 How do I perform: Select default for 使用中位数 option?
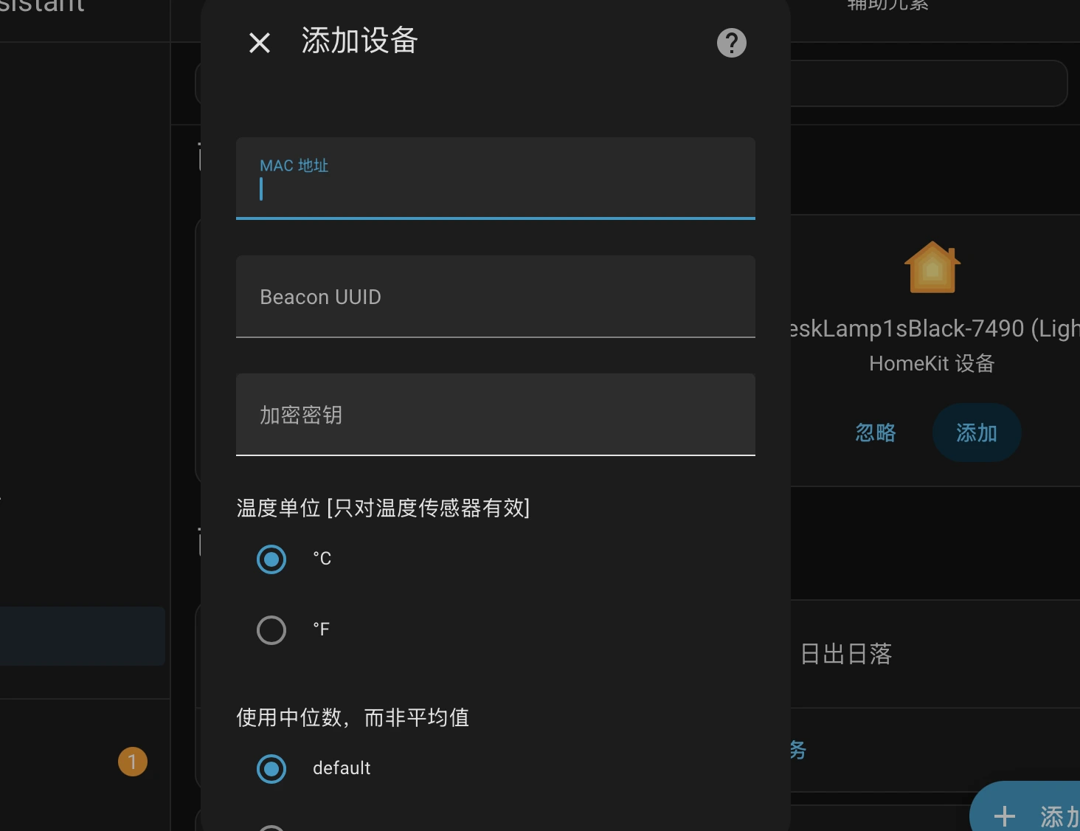coord(271,768)
